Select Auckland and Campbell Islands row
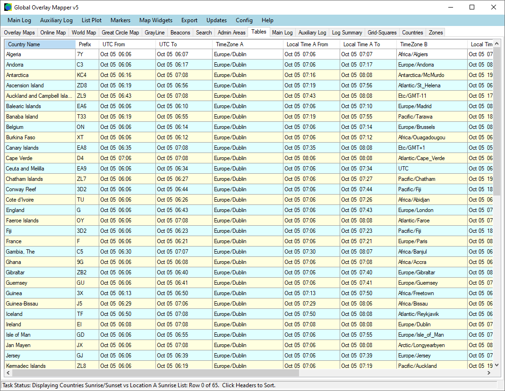 249,95
